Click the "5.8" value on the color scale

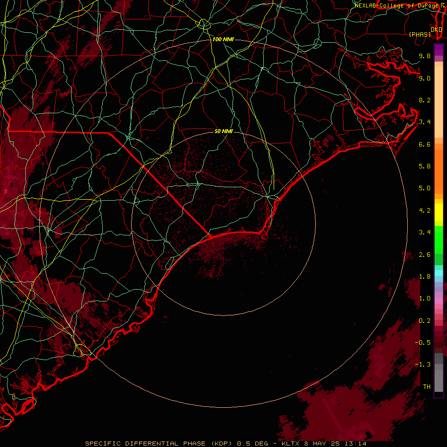pos(425,166)
